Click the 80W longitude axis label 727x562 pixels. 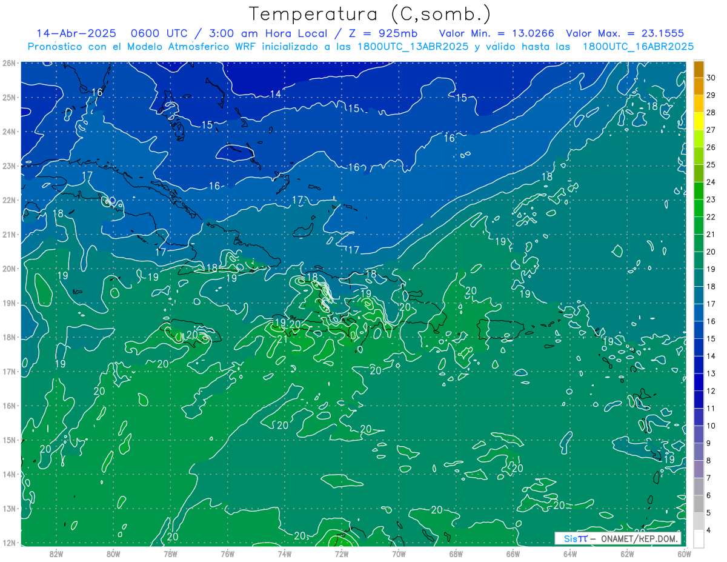pyautogui.click(x=113, y=554)
